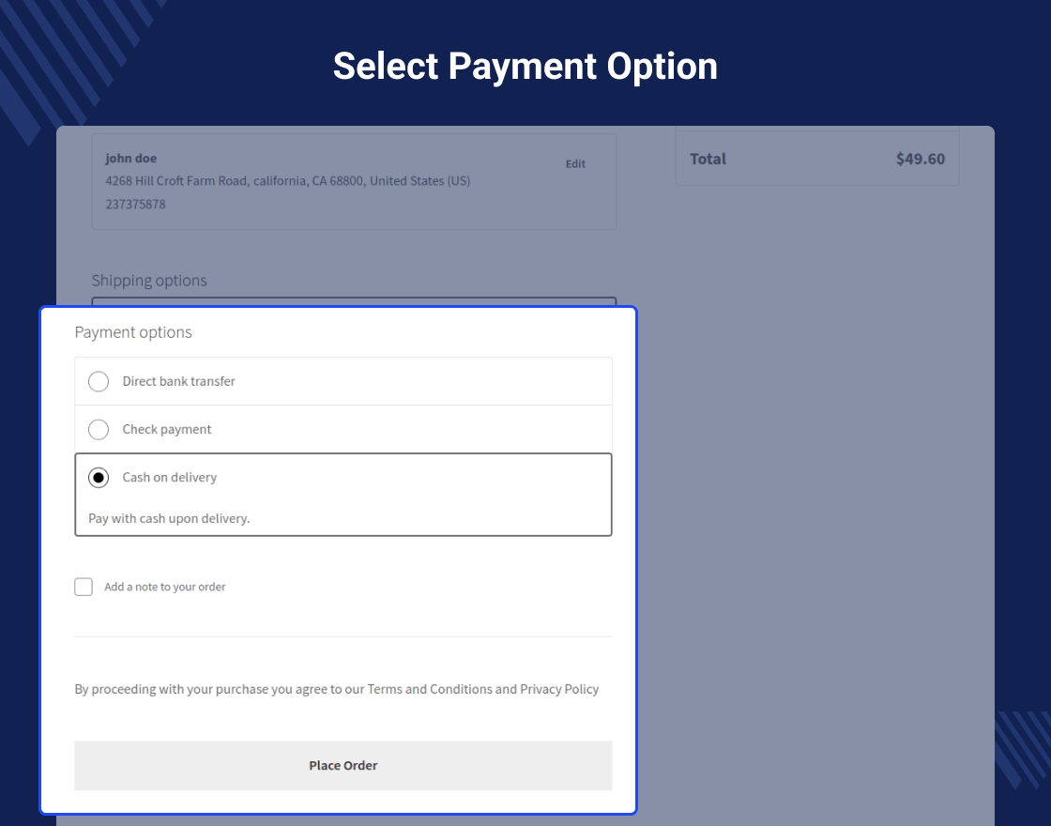
Task: Click the phone number 237375878
Action: click(135, 204)
